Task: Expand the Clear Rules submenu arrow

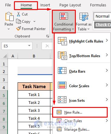Action: click(x=107, y=121)
